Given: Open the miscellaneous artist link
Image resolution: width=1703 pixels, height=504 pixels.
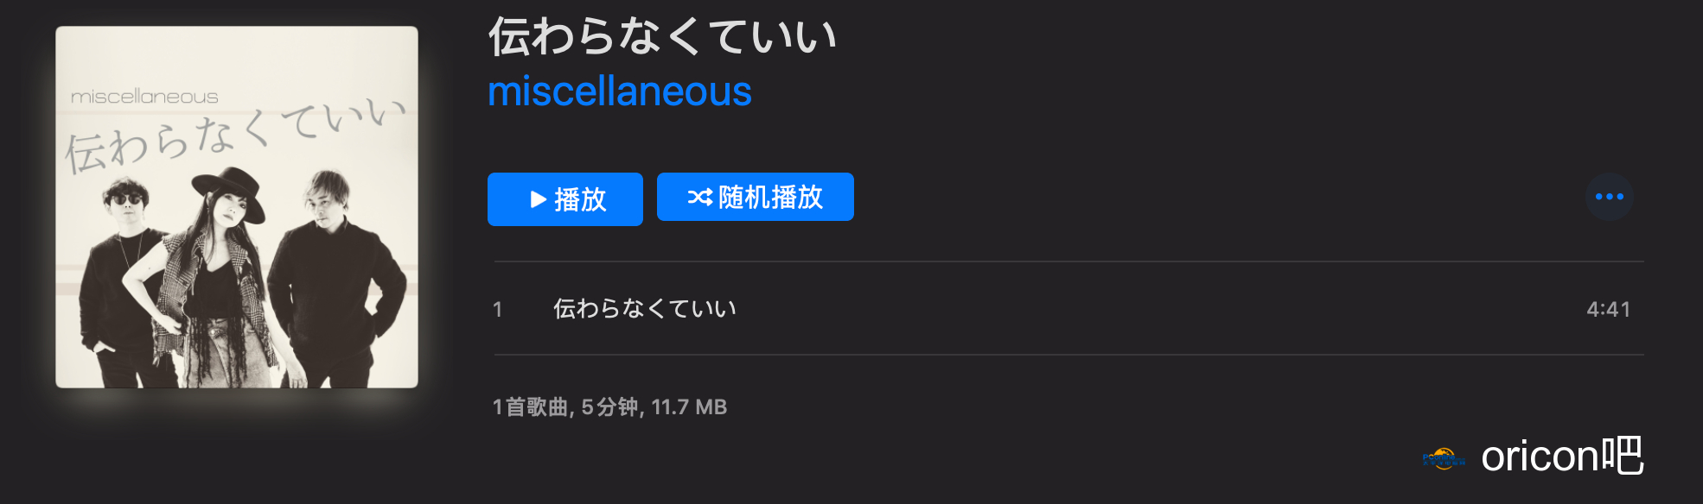Looking at the screenshot, I should pos(620,91).
